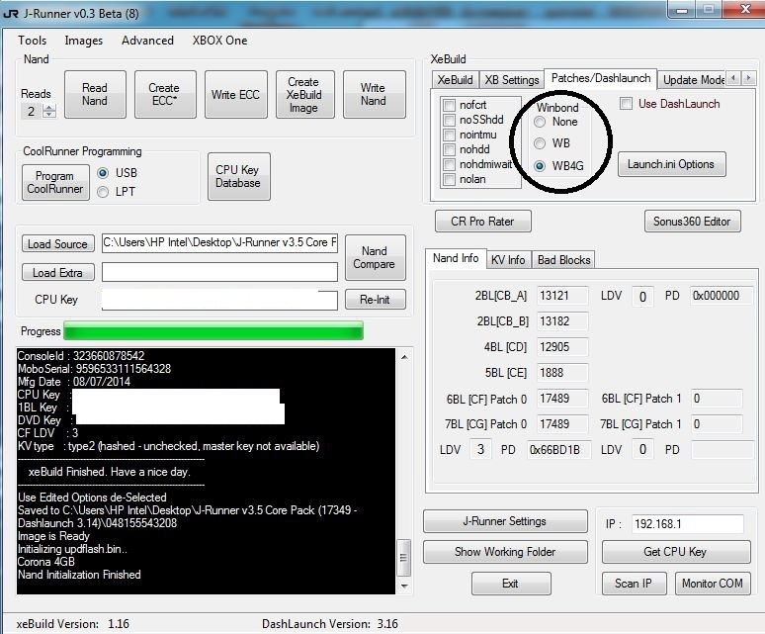
Task: Select the LPT radio button
Action: [103, 192]
